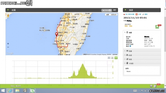Collapse the 摘要 details section
The width and height of the screenshot is (166, 93).
coord(125,32)
